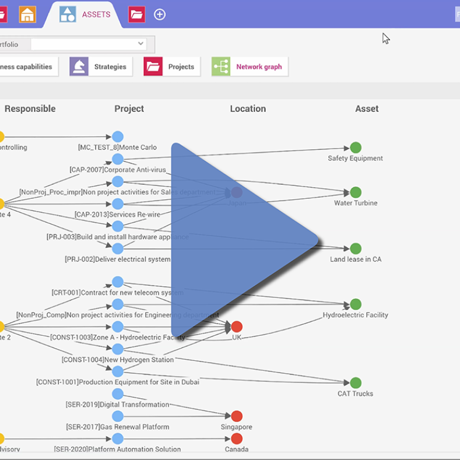Select the CRT-001 telecom contract node

point(118,282)
